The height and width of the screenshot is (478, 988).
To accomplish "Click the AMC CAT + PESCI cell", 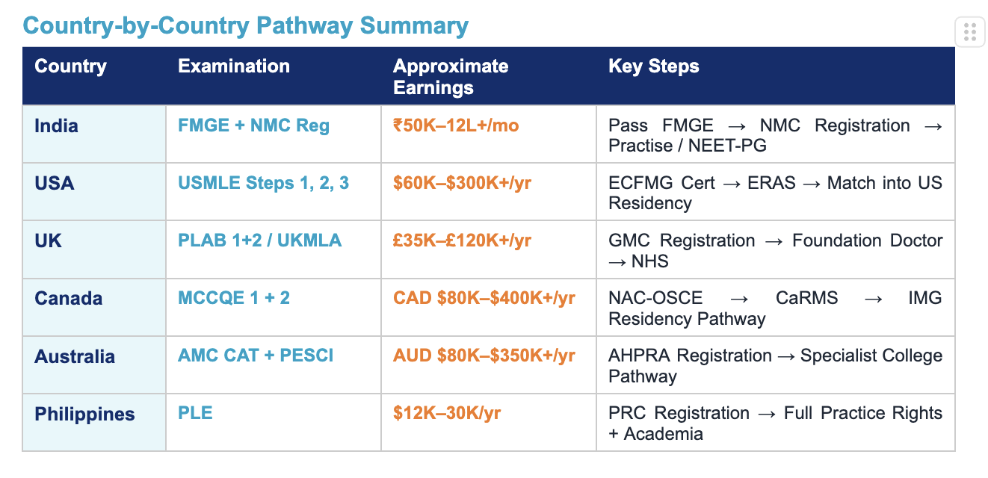I will click(256, 356).
